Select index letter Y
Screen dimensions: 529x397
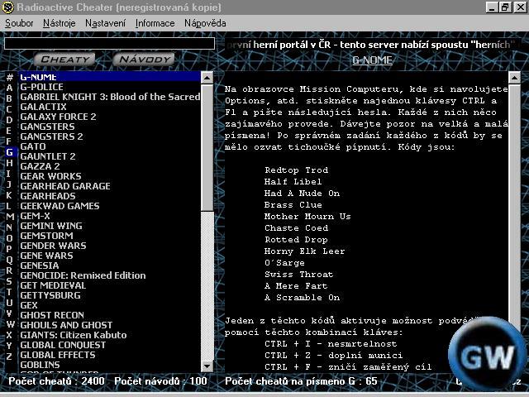tap(9, 346)
